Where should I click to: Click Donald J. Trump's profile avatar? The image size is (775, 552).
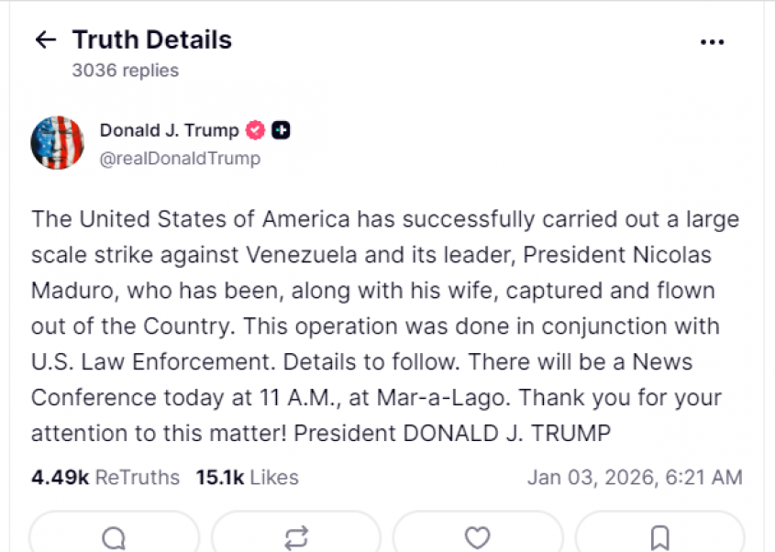pyautogui.click(x=57, y=143)
